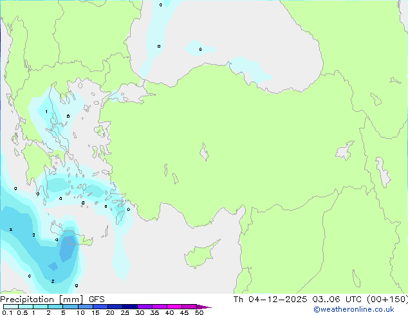Click the legend scale label '15'
Screen dimensions: 408x315
(x=95, y=312)
